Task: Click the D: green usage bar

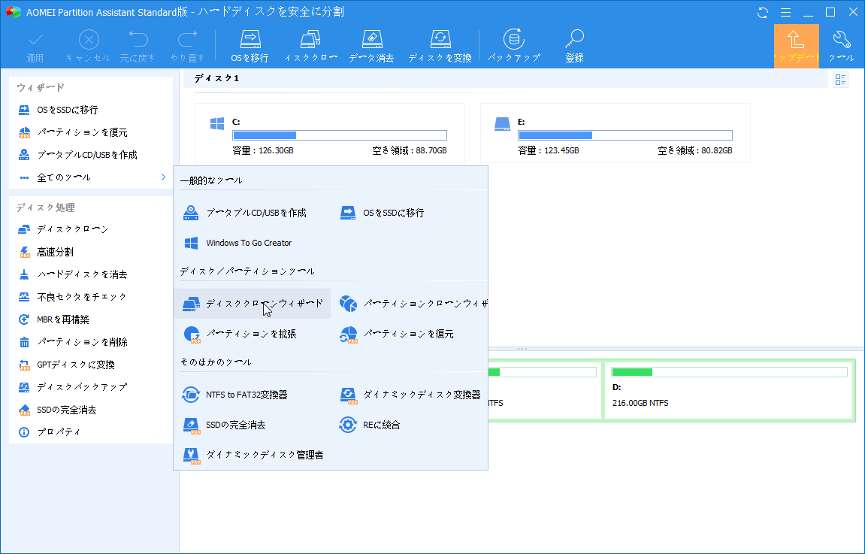Action: pyautogui.click(x=729, y=372)
